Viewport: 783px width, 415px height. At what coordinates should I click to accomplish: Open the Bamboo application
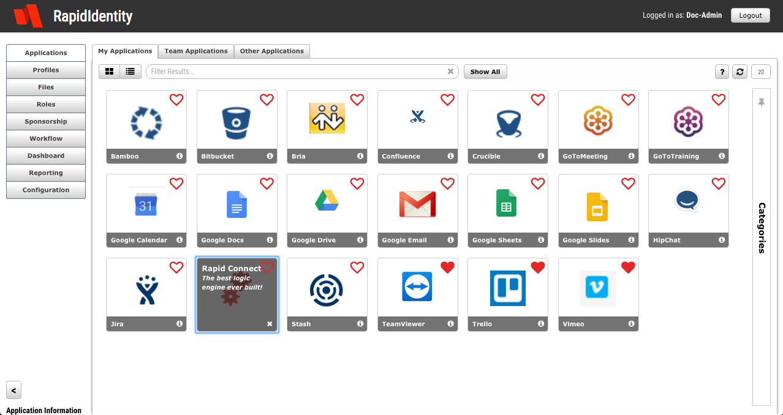[146, 122]
